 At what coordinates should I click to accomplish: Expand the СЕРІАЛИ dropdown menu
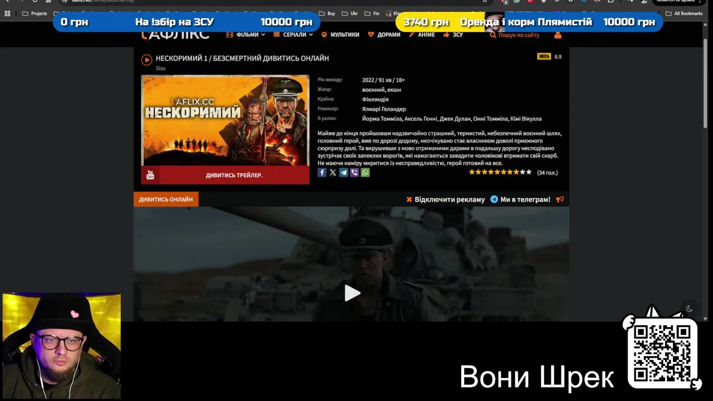293,35
